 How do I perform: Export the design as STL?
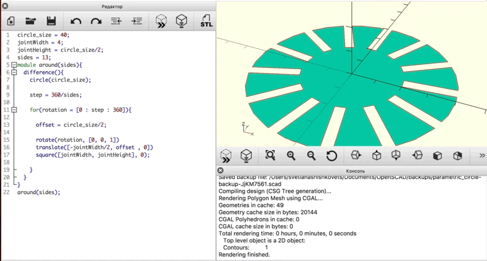point(206,21)
